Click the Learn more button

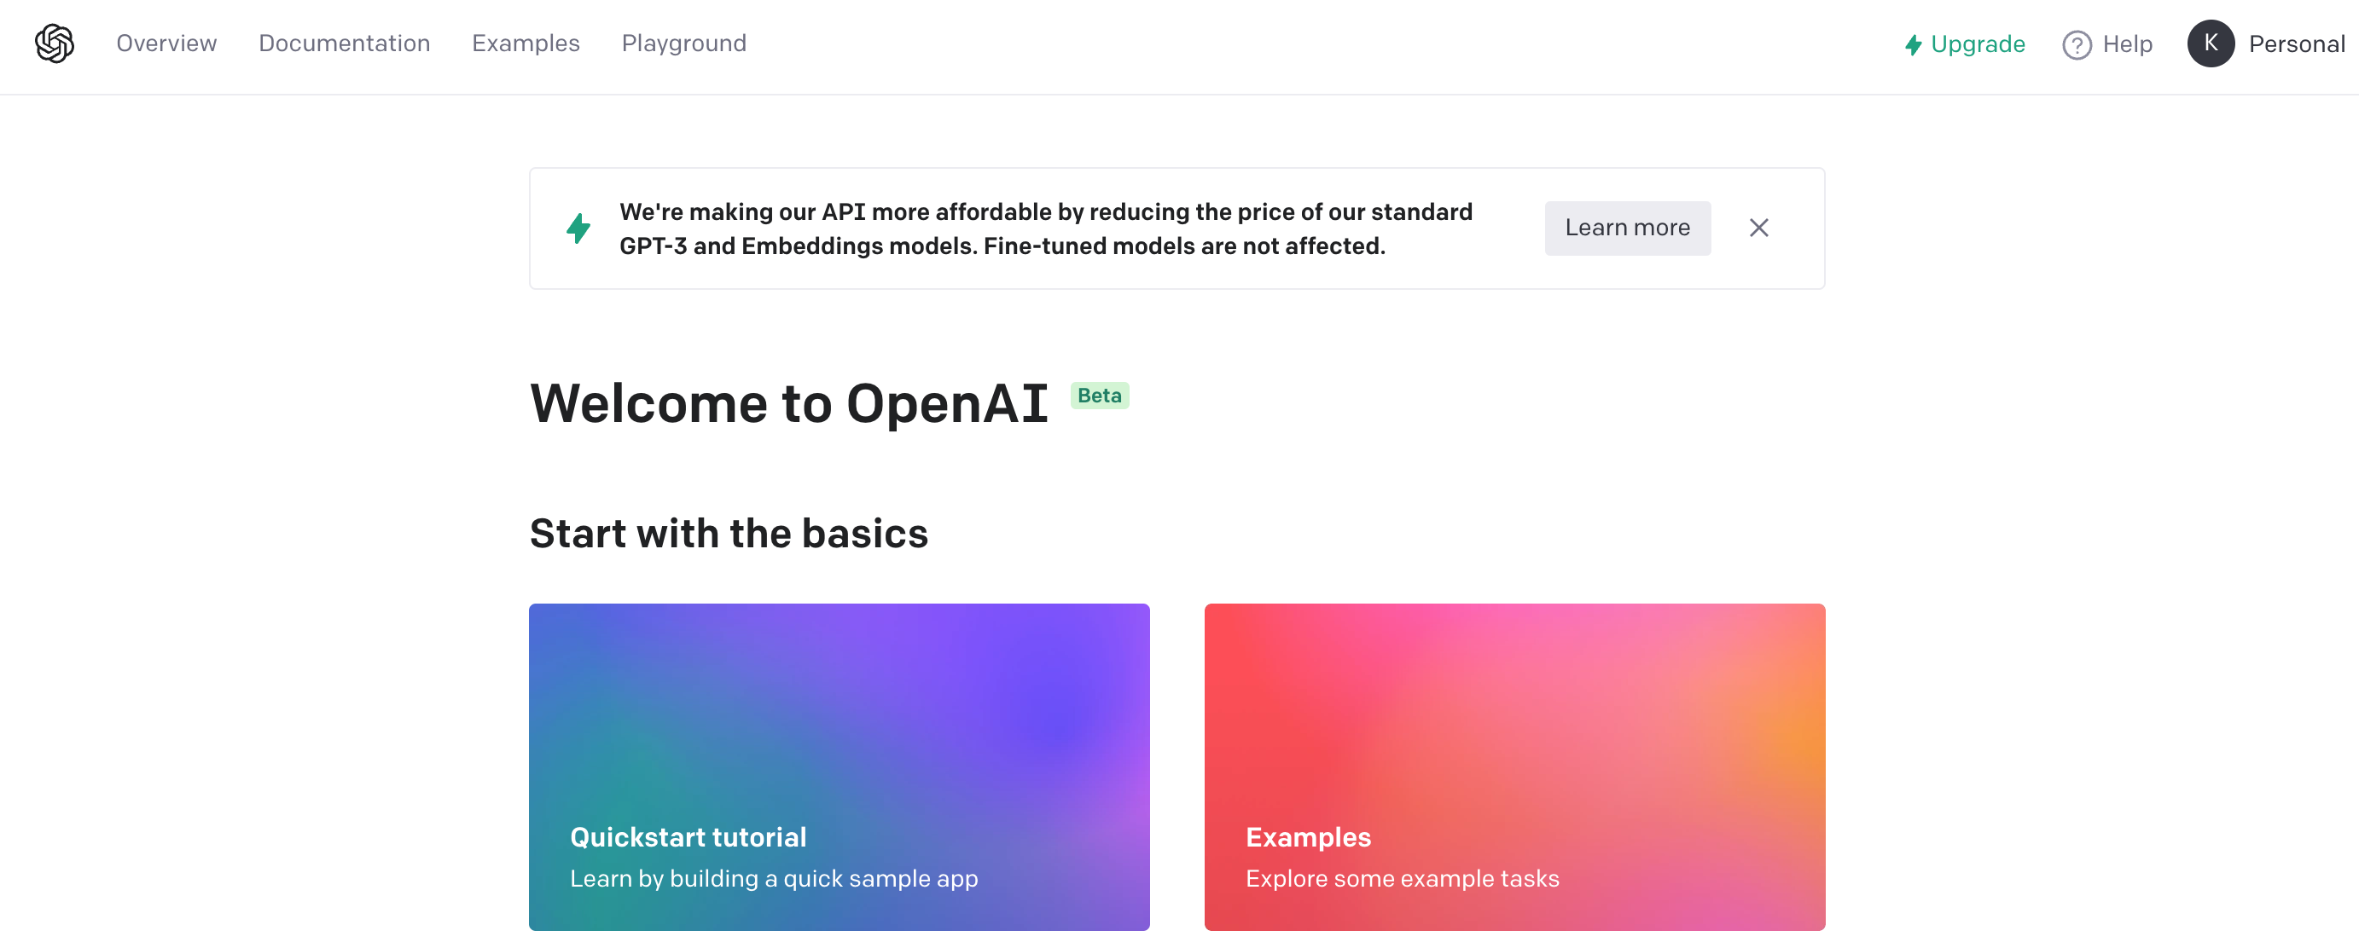click(x=1627, y=228)
